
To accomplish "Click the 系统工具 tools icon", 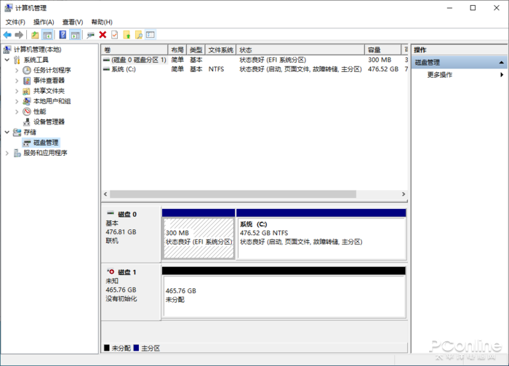I will (17, 60).
